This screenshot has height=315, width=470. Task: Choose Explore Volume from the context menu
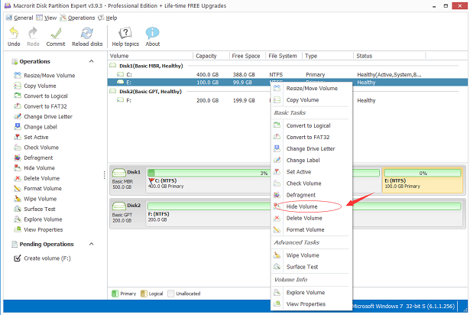(311, 293)
